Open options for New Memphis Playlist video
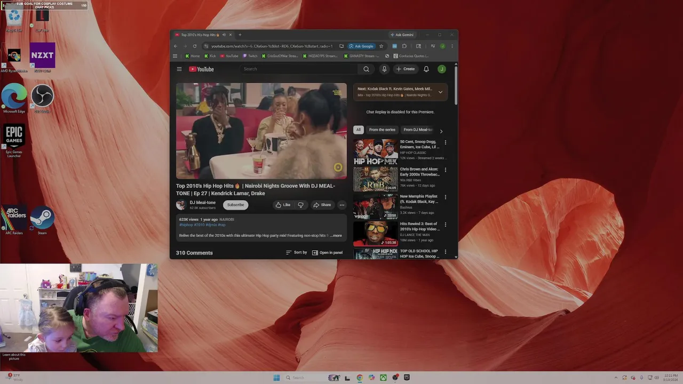 click(x=446, y=197)
